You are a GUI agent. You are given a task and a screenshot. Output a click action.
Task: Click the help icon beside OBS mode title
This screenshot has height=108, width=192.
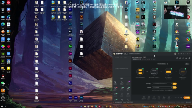click(x=167, y=64)
